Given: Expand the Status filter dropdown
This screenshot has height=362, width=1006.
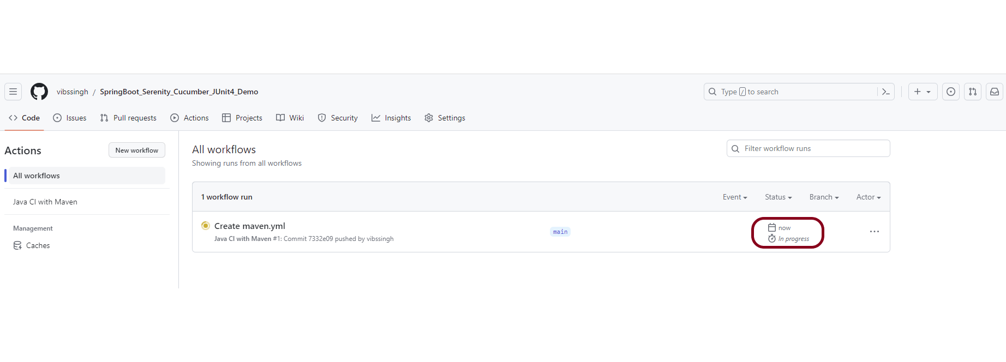Looking at the screenshot, I should (x=778, y=197).
